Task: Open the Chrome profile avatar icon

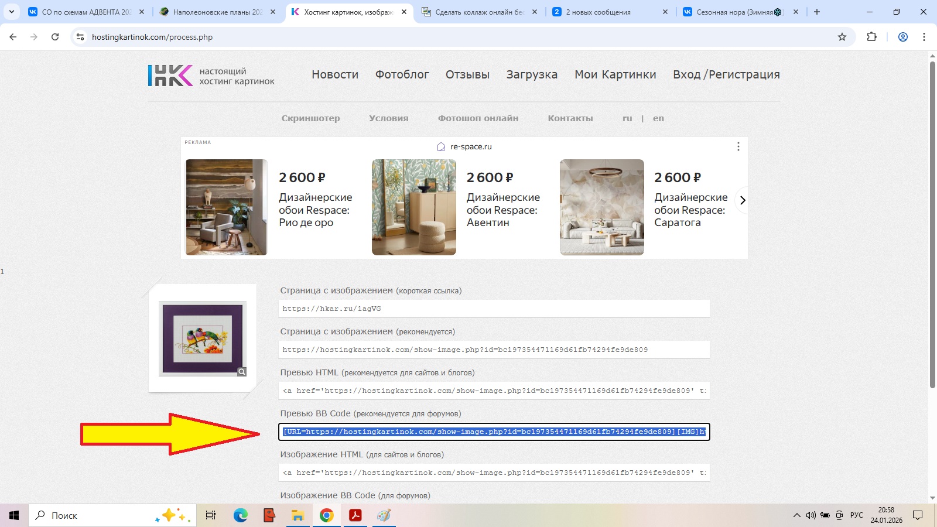Action: point(903,37)
